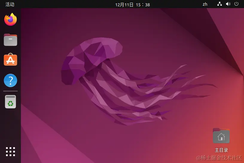The image size is (244, 163).
Task: Select the 主目录 label text
Action: point(221,150)
